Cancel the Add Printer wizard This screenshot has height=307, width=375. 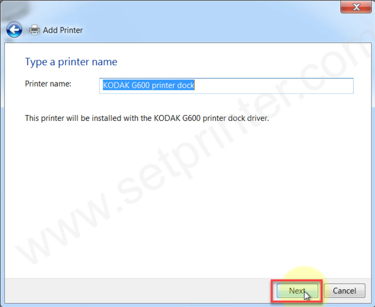click(x=344, y=291)
